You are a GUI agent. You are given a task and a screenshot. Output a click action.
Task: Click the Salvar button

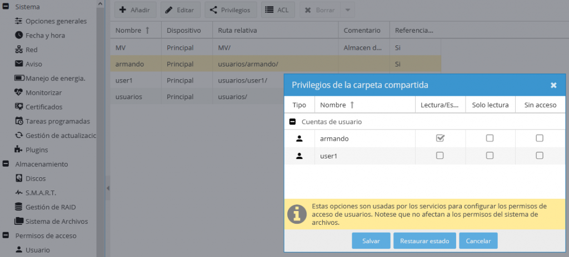pos(371,241)
